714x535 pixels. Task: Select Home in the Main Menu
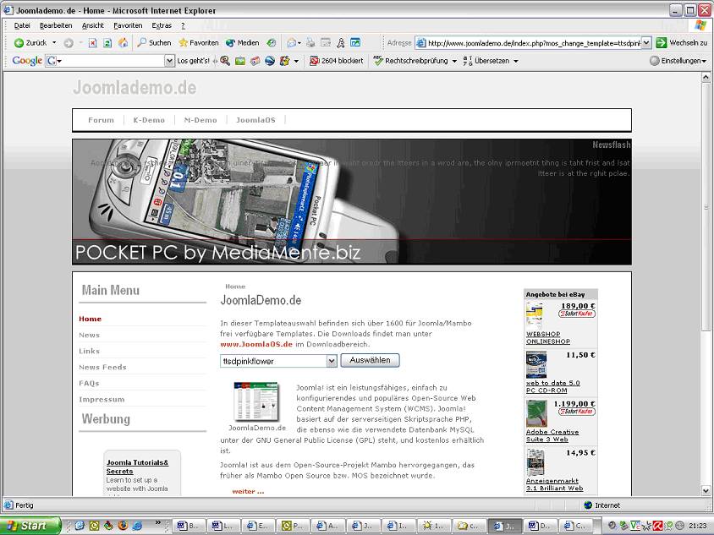[x=91, y=319]
